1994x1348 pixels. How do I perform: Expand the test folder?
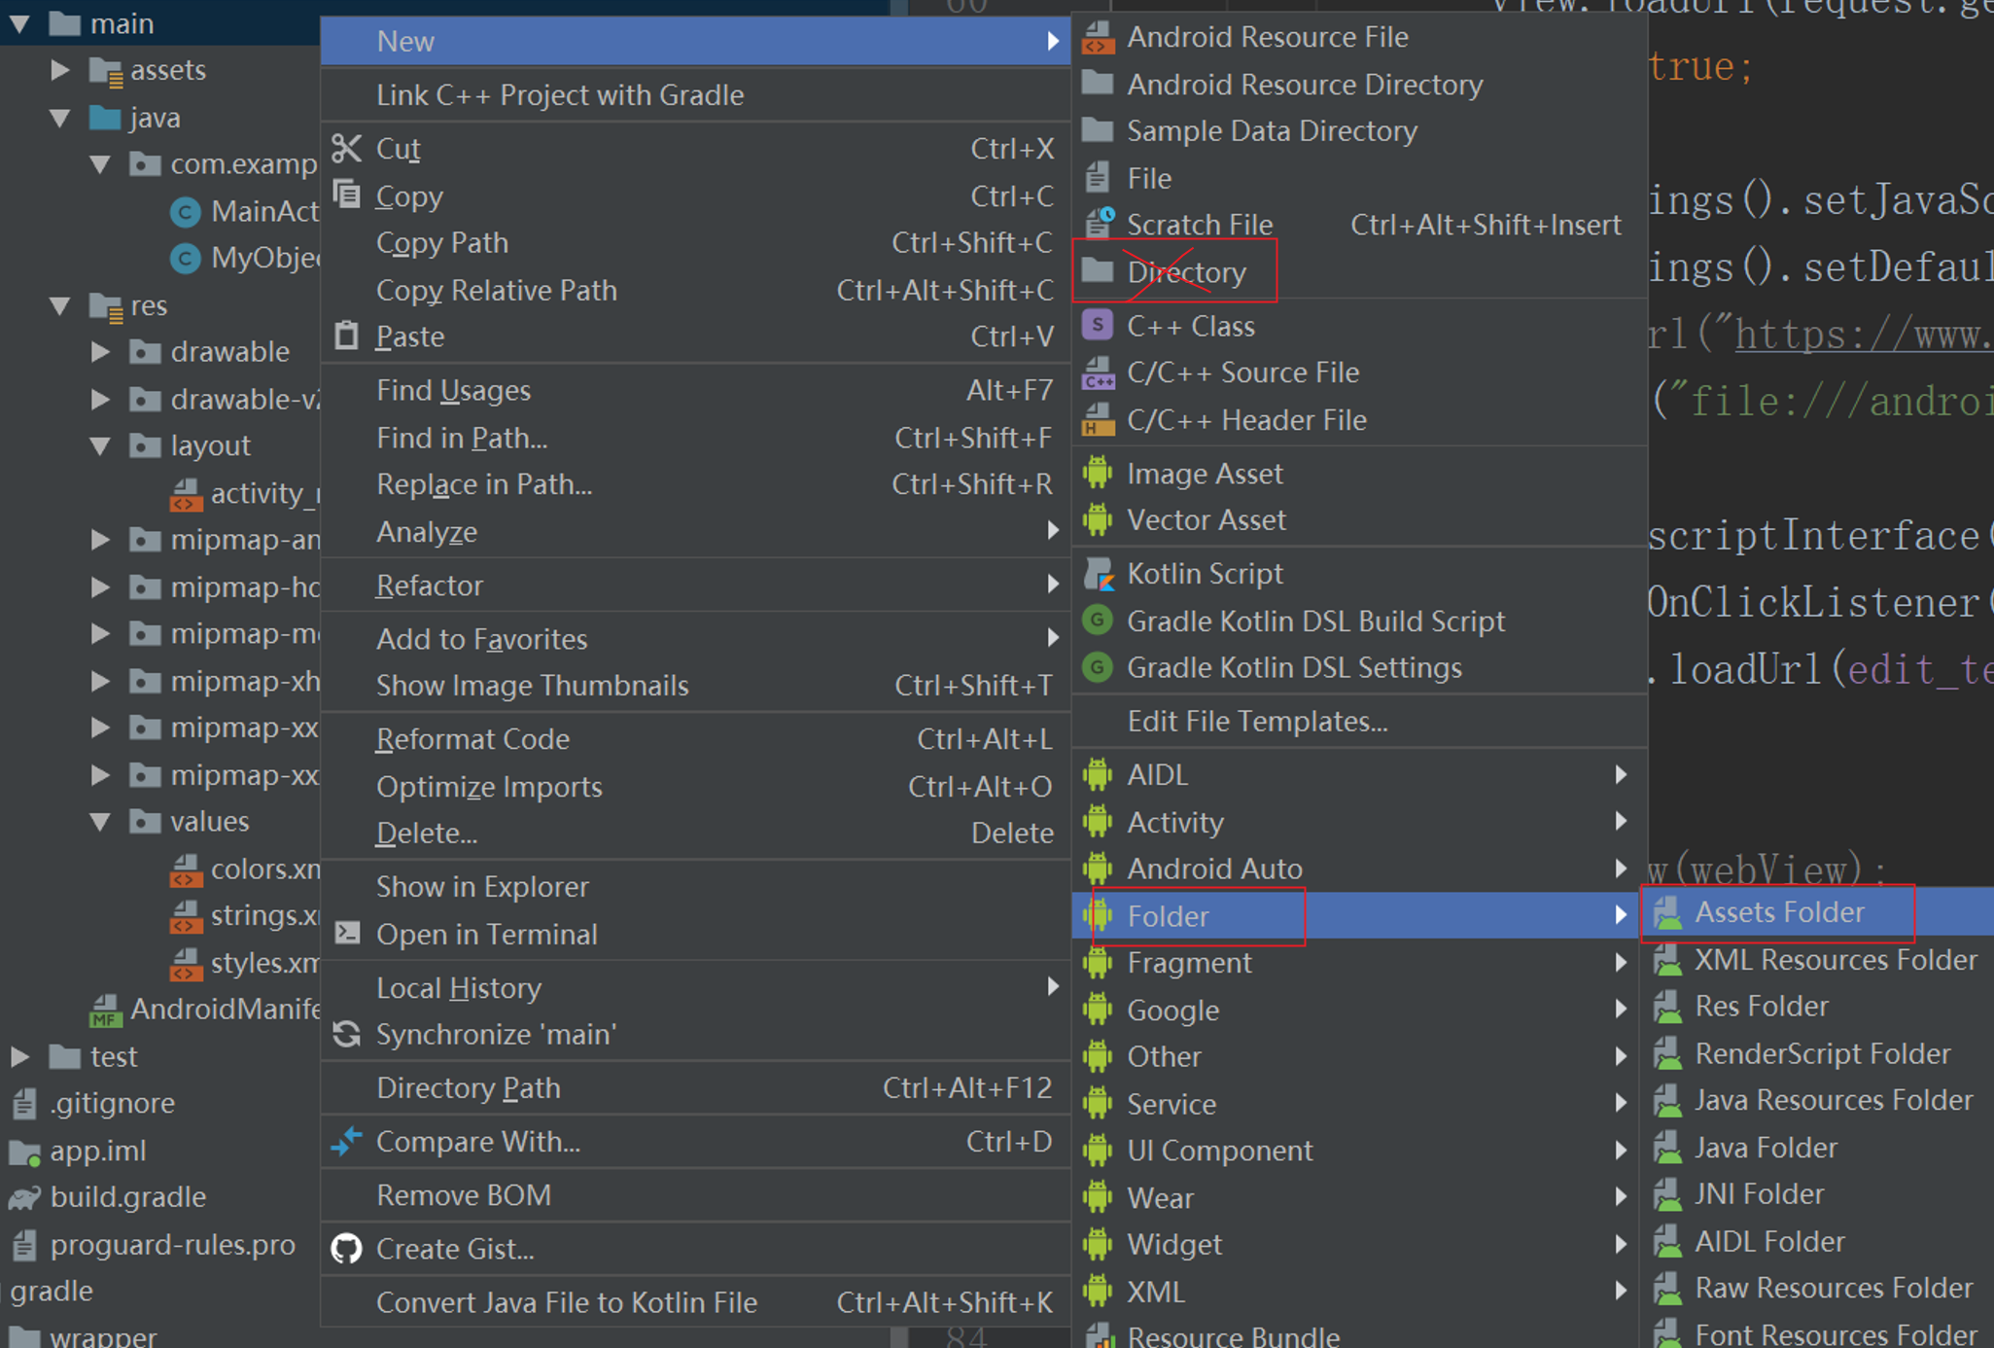point(19,1056)
